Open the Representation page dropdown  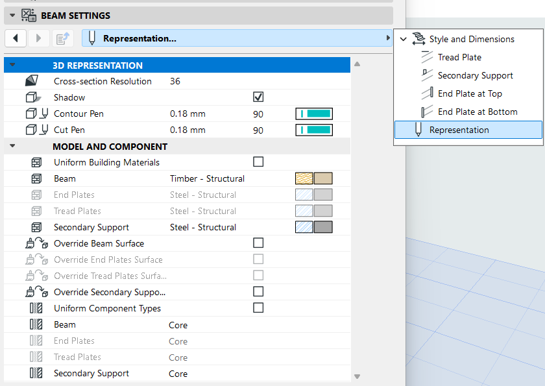(237, 38)
